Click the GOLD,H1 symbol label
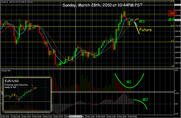Screen dimensions: 181x118 coord(5,2)
